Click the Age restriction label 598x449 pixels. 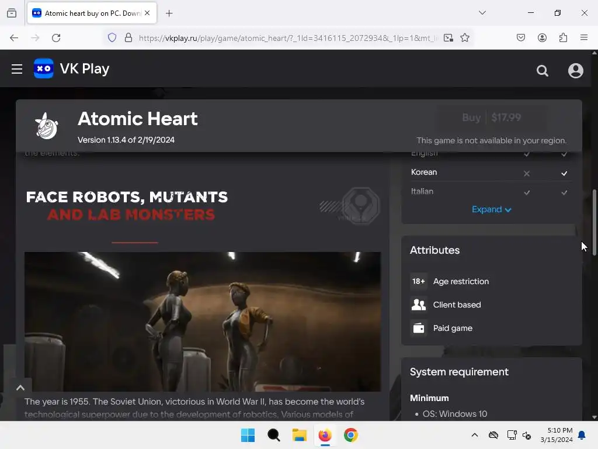pos(461,281)
